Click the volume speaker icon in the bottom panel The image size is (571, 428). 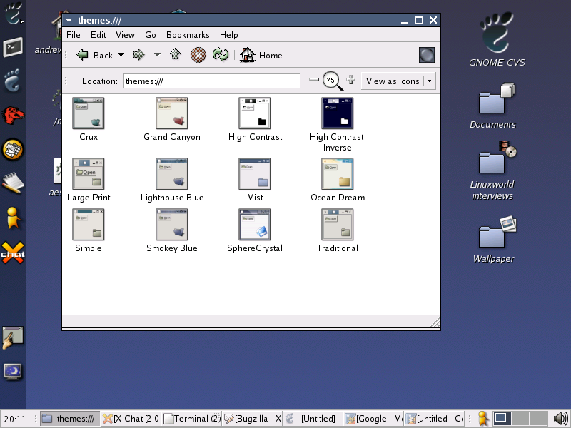pyautogui.click(x=561, y=419)
